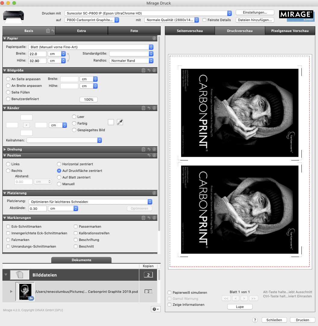Open the Keilrahmen dropdown
This screenshot has height=326, width=318.
pos(64,140)
